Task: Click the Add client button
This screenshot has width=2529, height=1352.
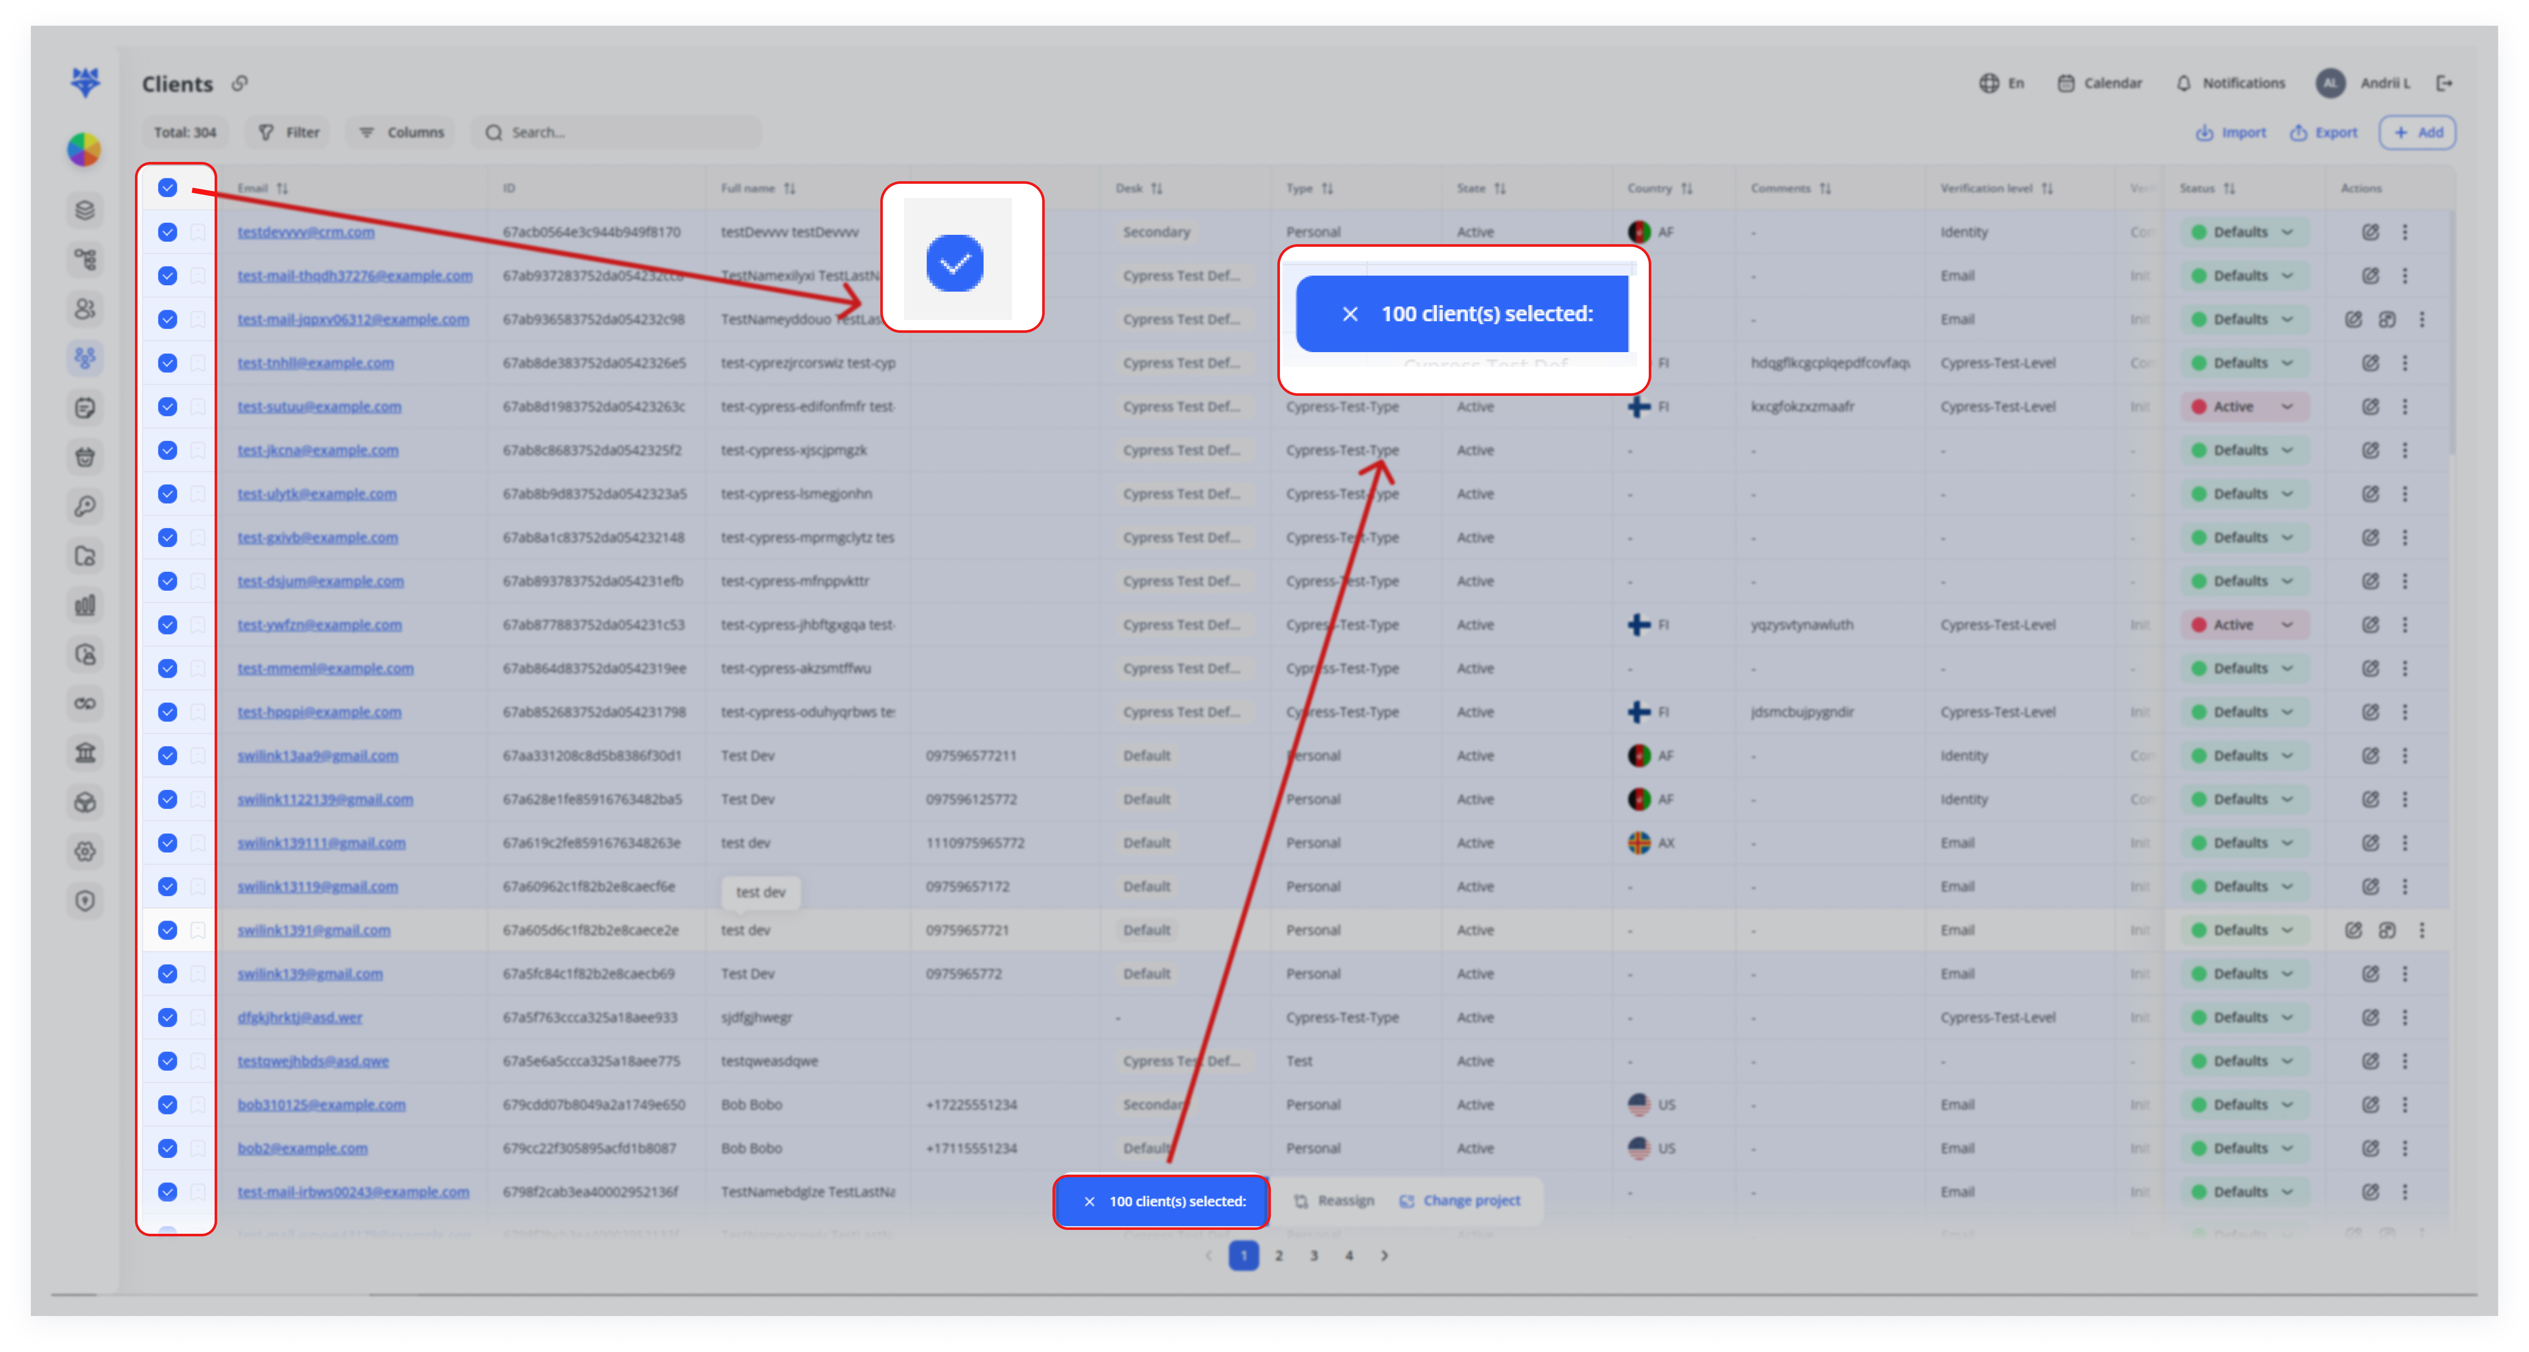Action: tap(2417, 132)
